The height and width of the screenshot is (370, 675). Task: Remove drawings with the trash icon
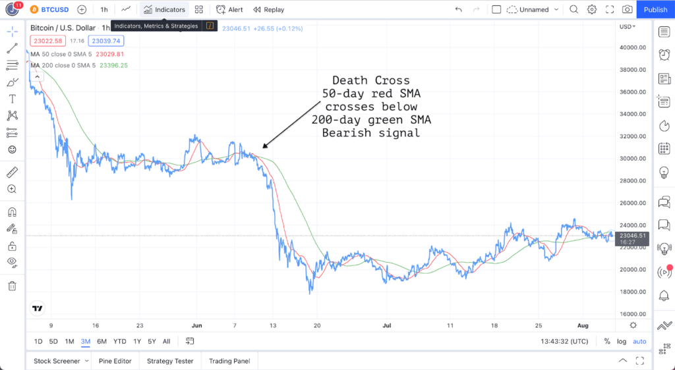coord(12,286)
